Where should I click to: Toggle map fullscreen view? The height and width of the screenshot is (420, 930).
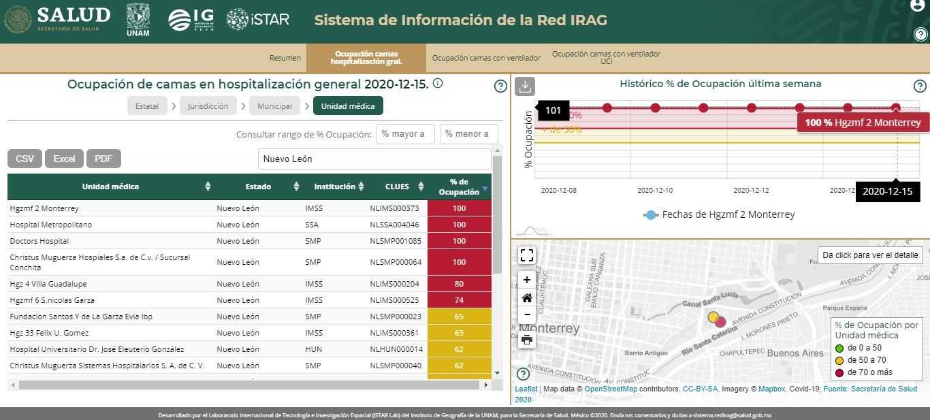pyautogui.click(x=526, y=255)
